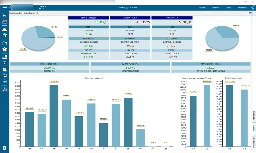The width and height of the screenshot is (256, 153).
Task: Click the box with pie chart icon
Action: pos(4,35)
